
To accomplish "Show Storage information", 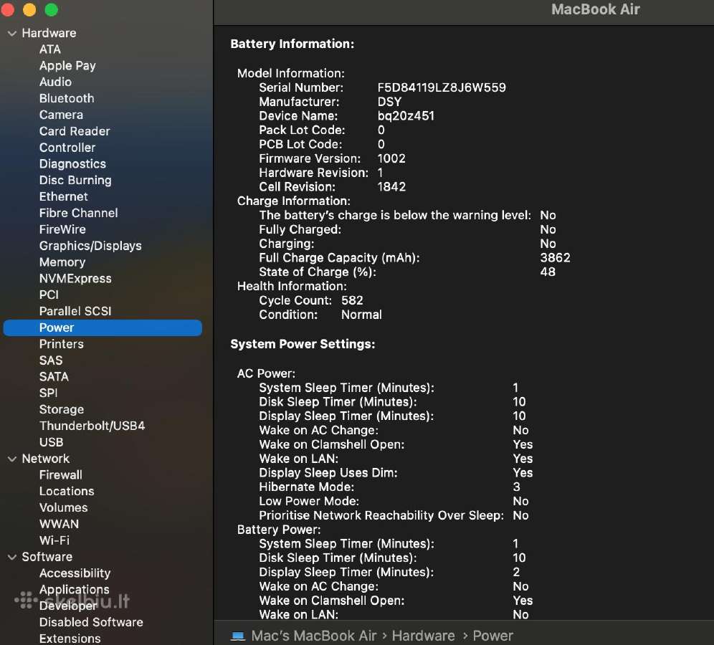I will tap(62, 410).
